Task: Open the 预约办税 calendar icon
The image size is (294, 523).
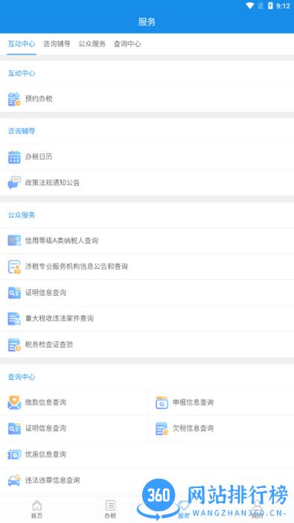Action: (x=14, y=99)
